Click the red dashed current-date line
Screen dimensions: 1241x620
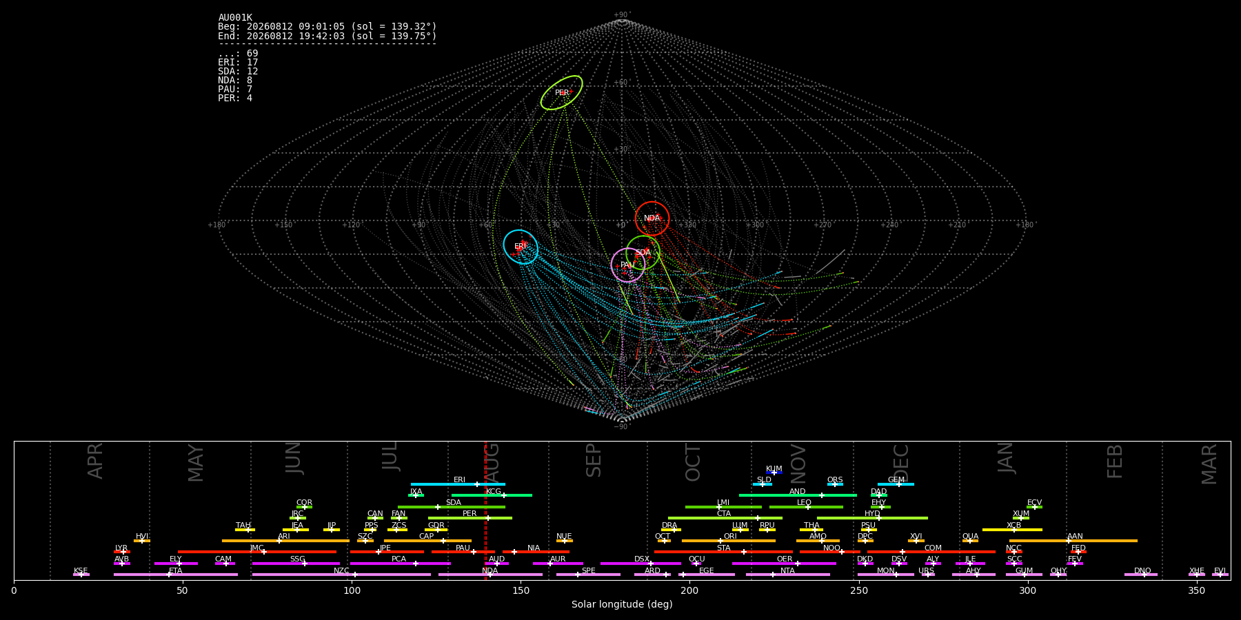(485, 510)
